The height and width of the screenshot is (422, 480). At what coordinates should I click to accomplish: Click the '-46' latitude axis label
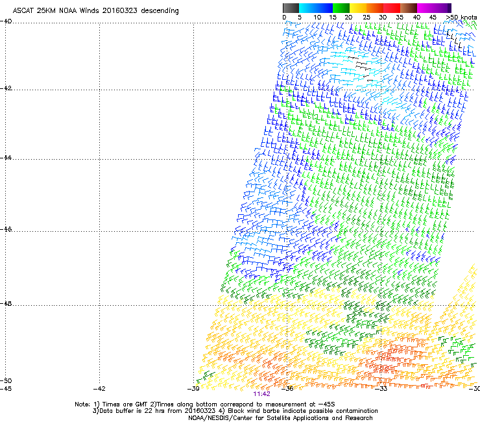(x=6, y=230)
